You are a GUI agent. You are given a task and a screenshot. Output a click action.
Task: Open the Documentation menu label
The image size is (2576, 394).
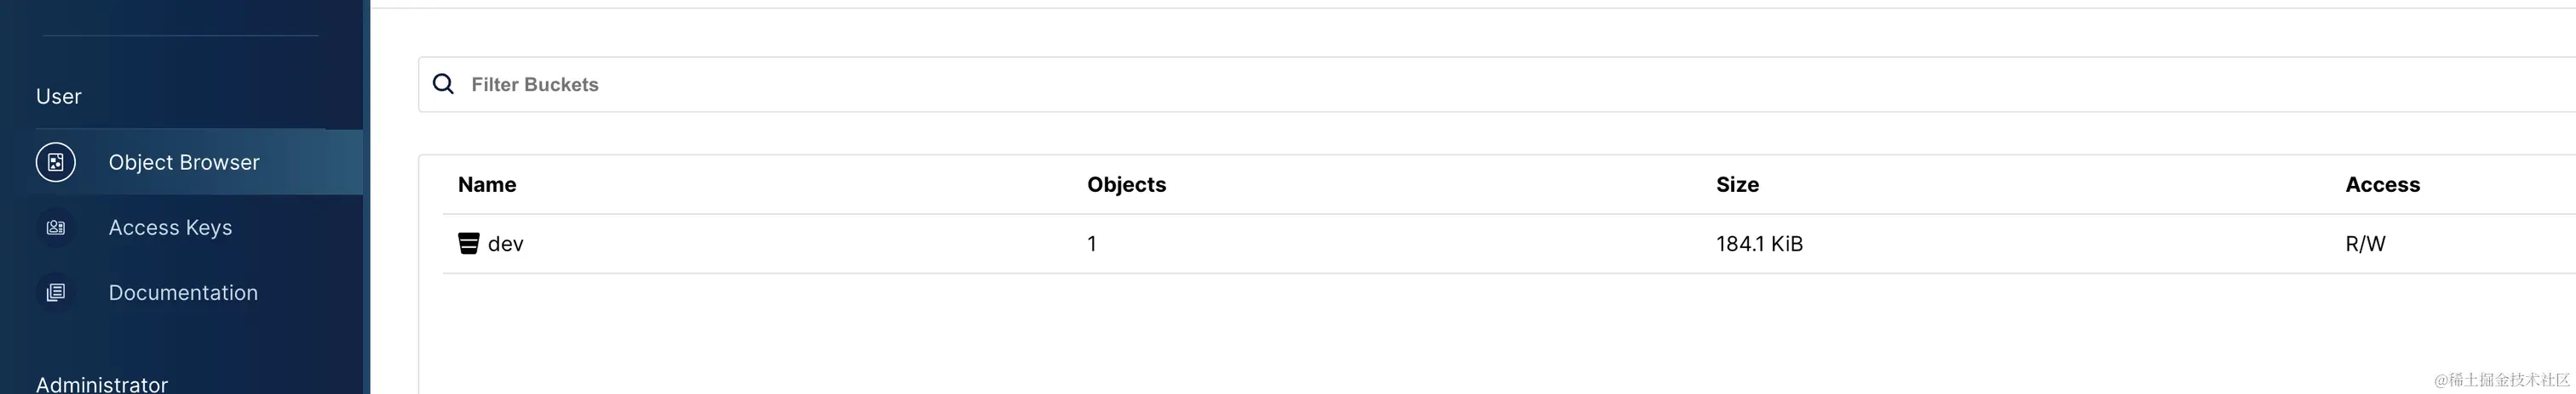[x=183, y=293]
